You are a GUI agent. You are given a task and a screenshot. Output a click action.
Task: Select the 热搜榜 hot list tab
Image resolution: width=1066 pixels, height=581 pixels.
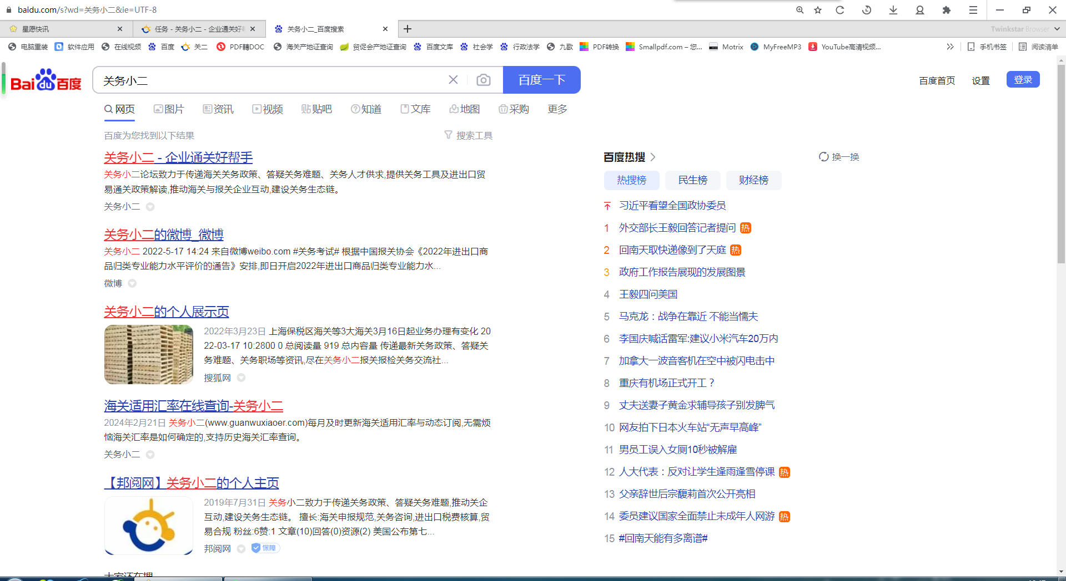coord(632,180)
